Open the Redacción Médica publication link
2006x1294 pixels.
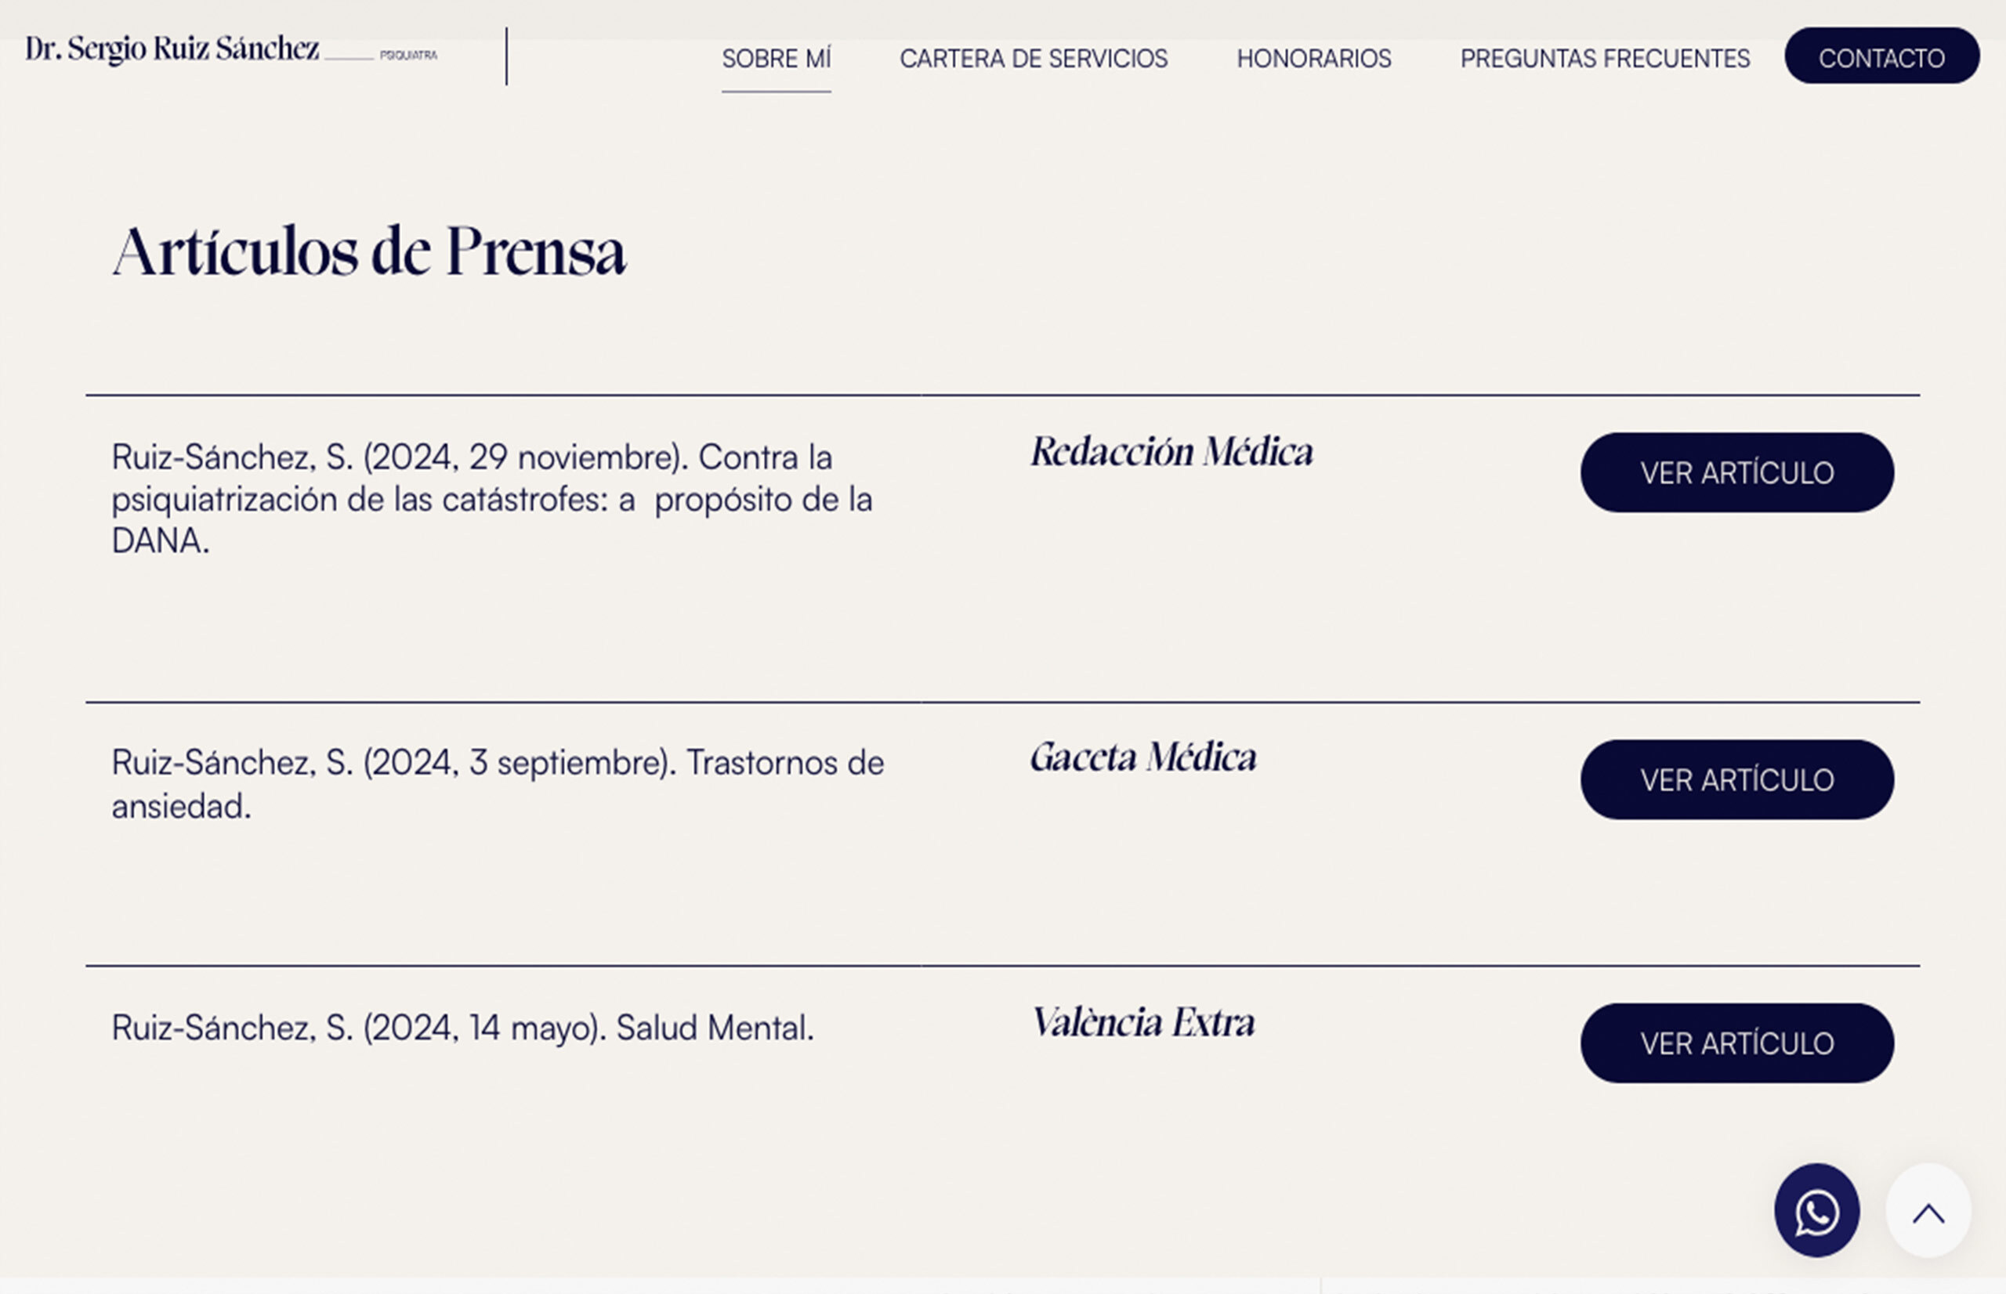click(1170, 452)
